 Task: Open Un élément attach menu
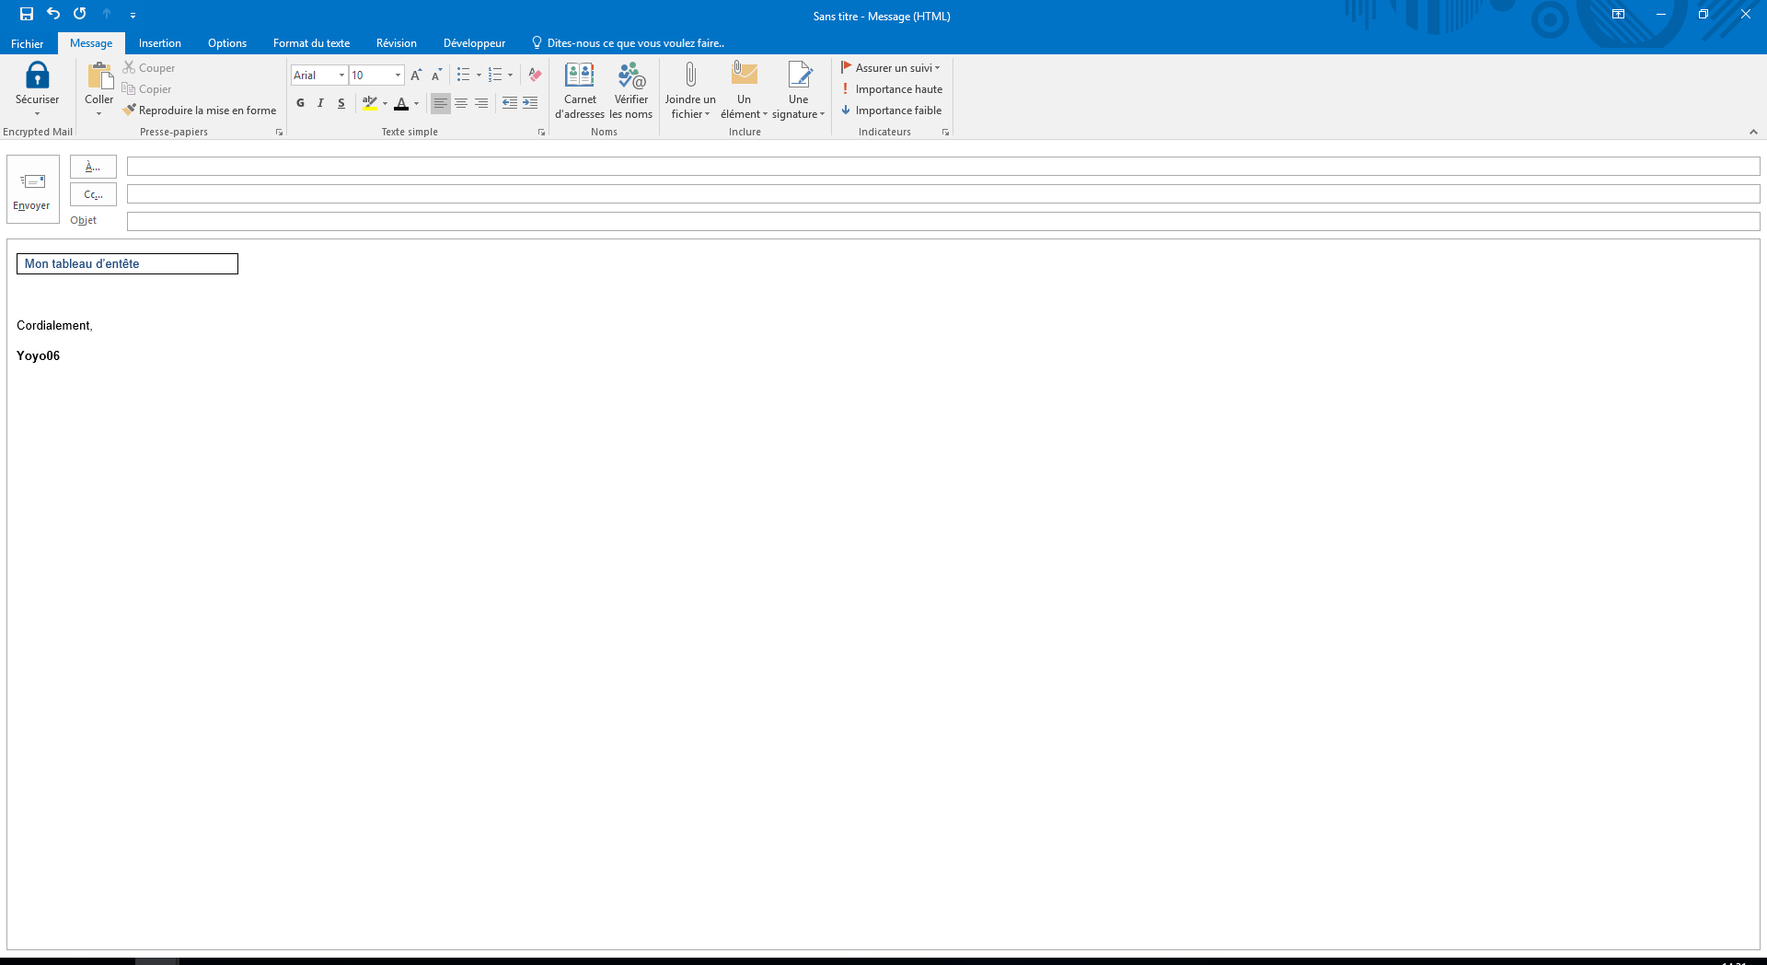pyautogui.click(x=744, y=90)
